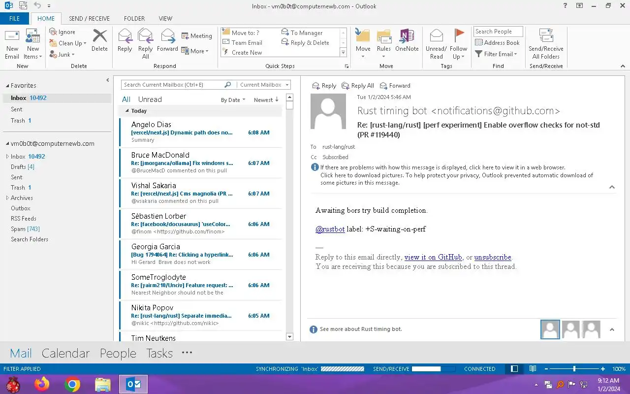Click Reply All in reading pane

(x=358, y=86)
